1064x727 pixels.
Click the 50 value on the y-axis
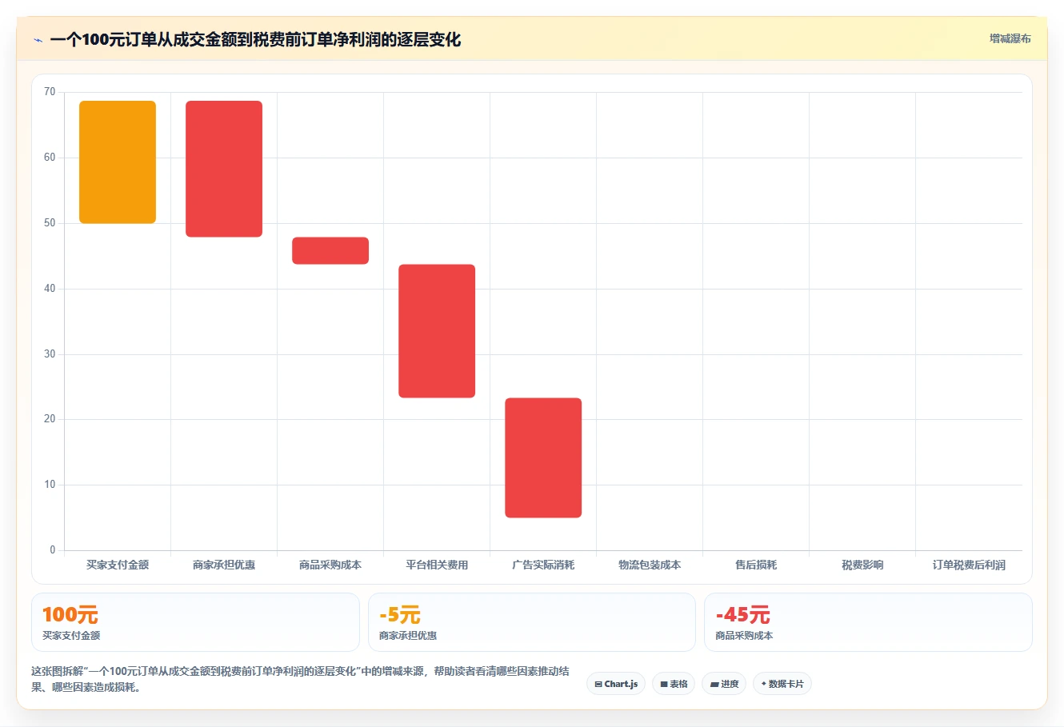click(x=50, y=223)
